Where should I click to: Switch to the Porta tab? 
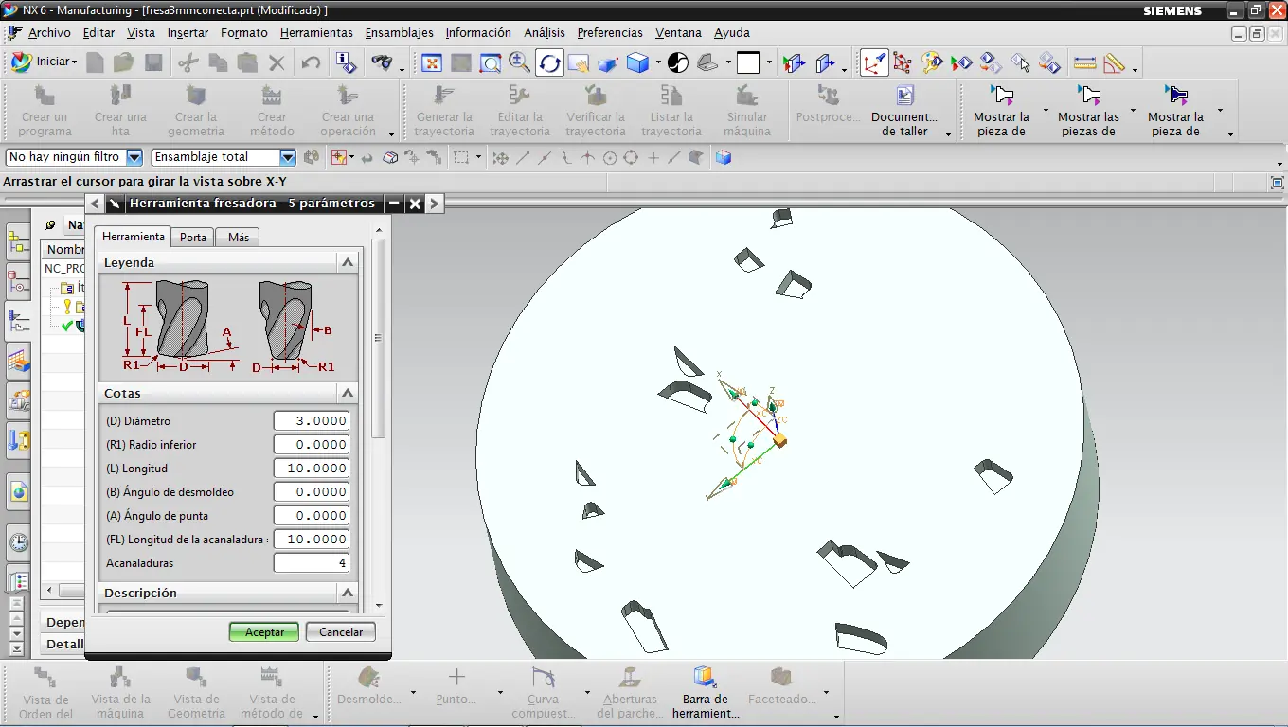click(193, 237)
